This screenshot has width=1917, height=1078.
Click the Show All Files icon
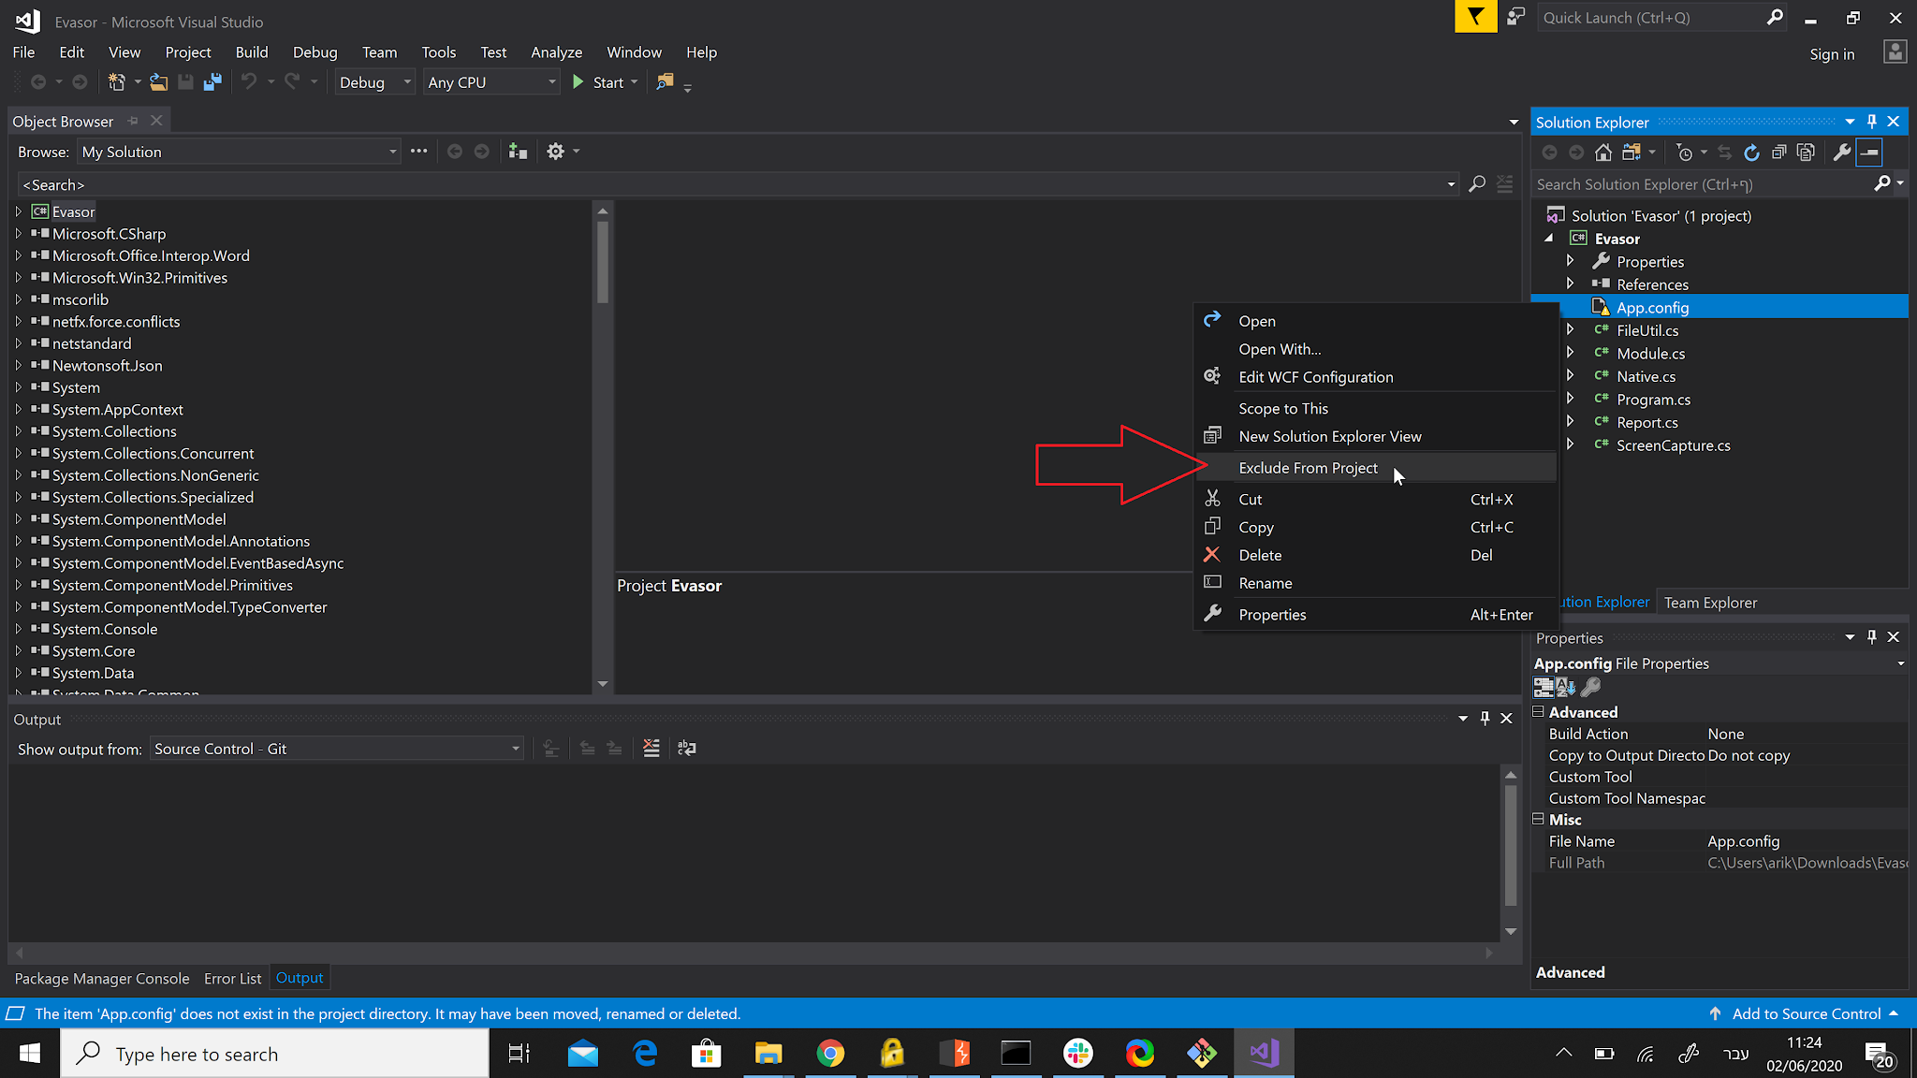(x=1806, y=153)
